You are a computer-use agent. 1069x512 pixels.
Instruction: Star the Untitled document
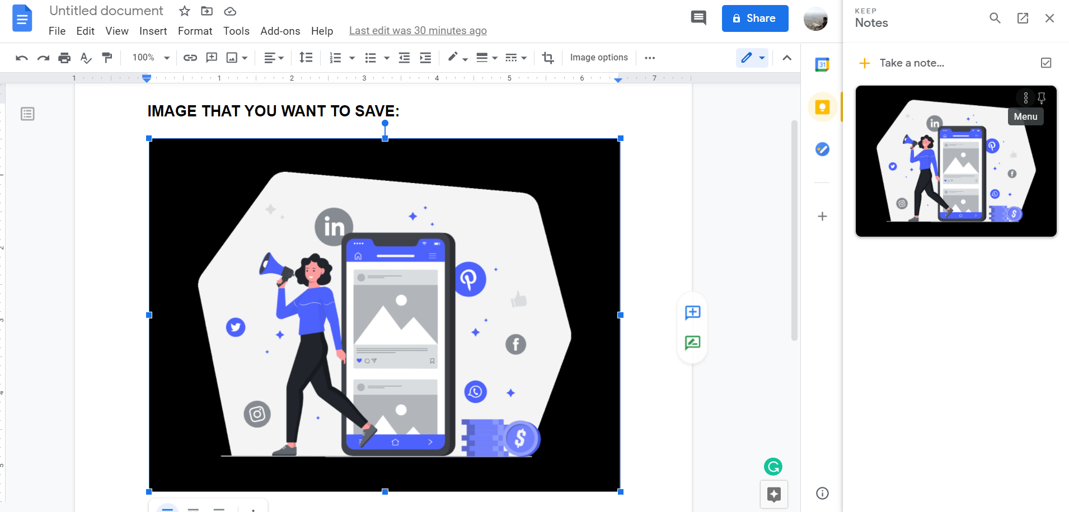pos(185,11)
